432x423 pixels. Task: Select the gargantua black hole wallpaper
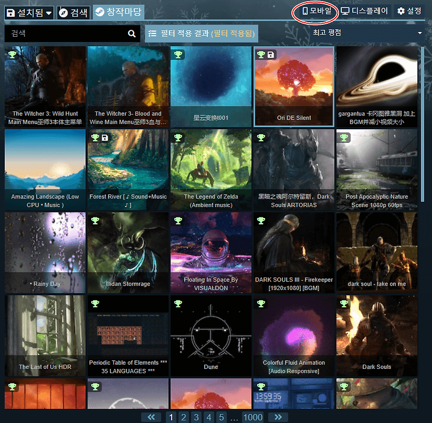pos(377,87)
